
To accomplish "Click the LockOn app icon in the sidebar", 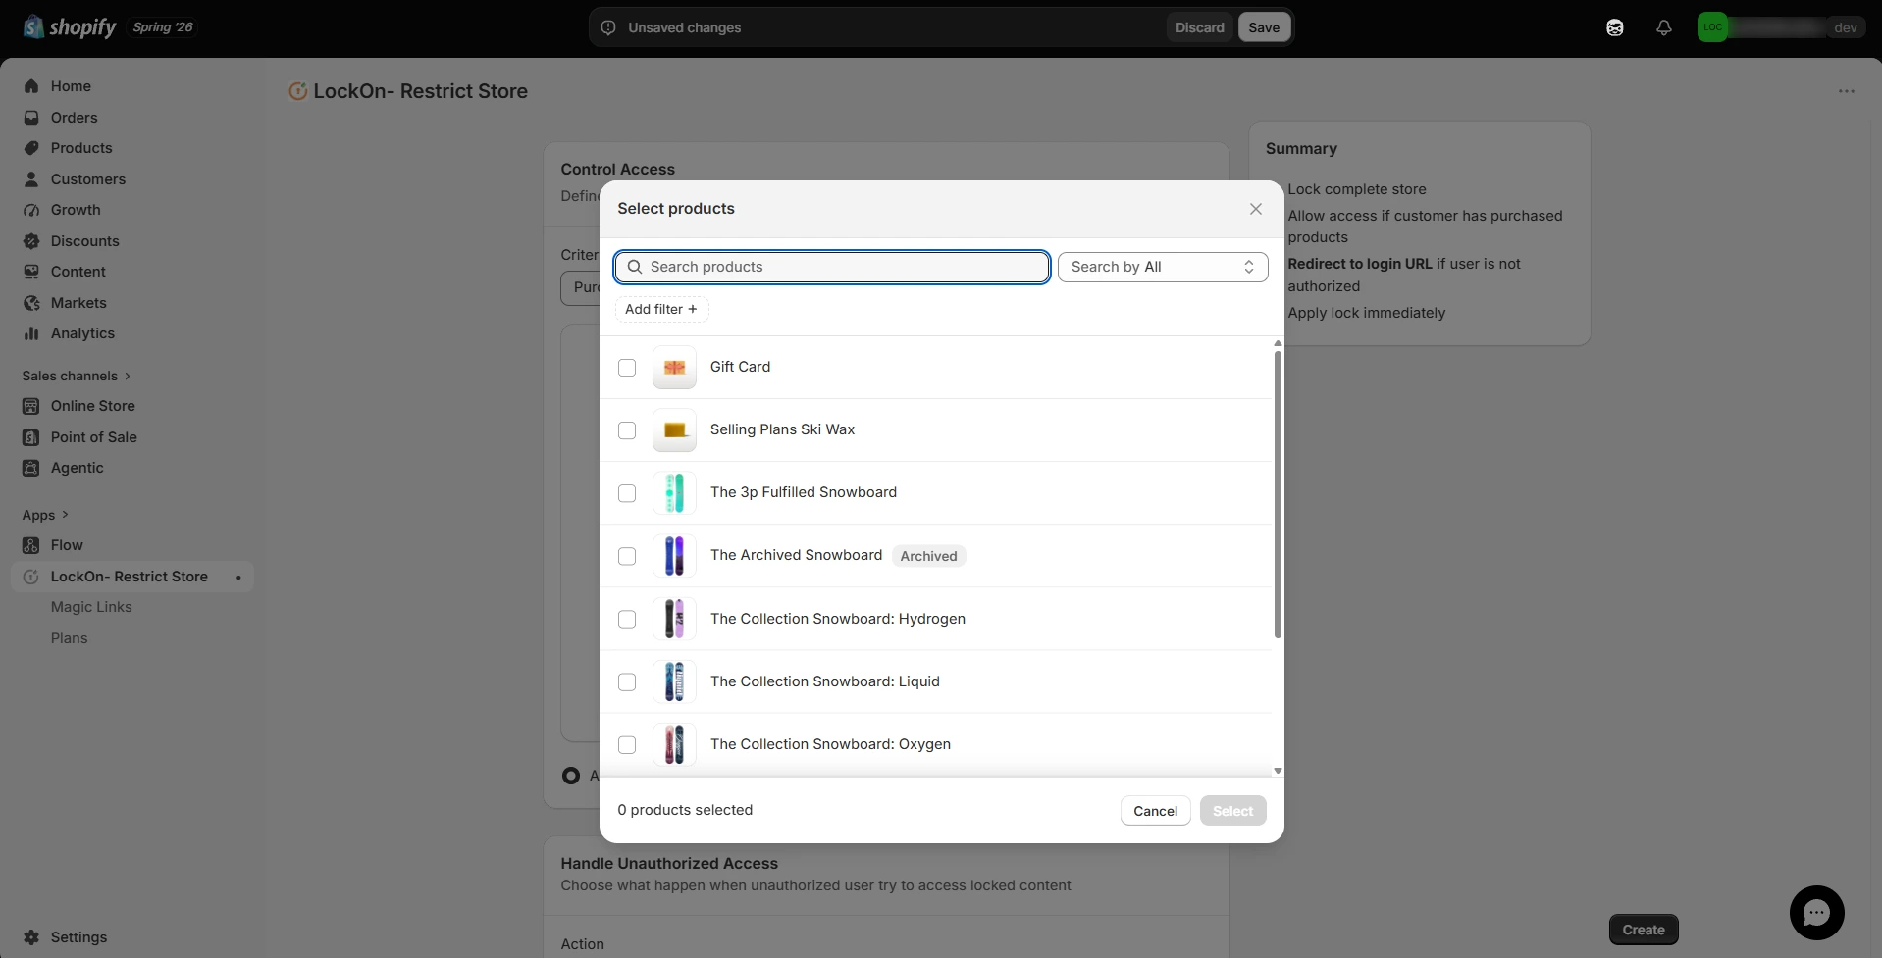I will click(31, 577).
